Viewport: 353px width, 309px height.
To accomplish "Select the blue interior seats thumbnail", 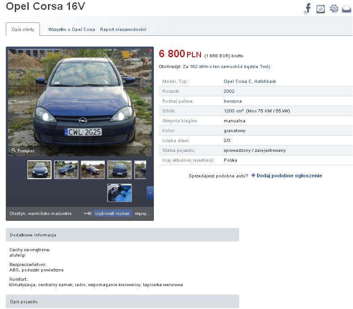I will tap(120, 193).
